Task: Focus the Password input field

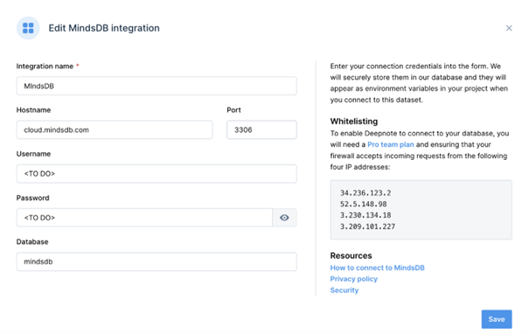Action: click(x=144, y=218)
